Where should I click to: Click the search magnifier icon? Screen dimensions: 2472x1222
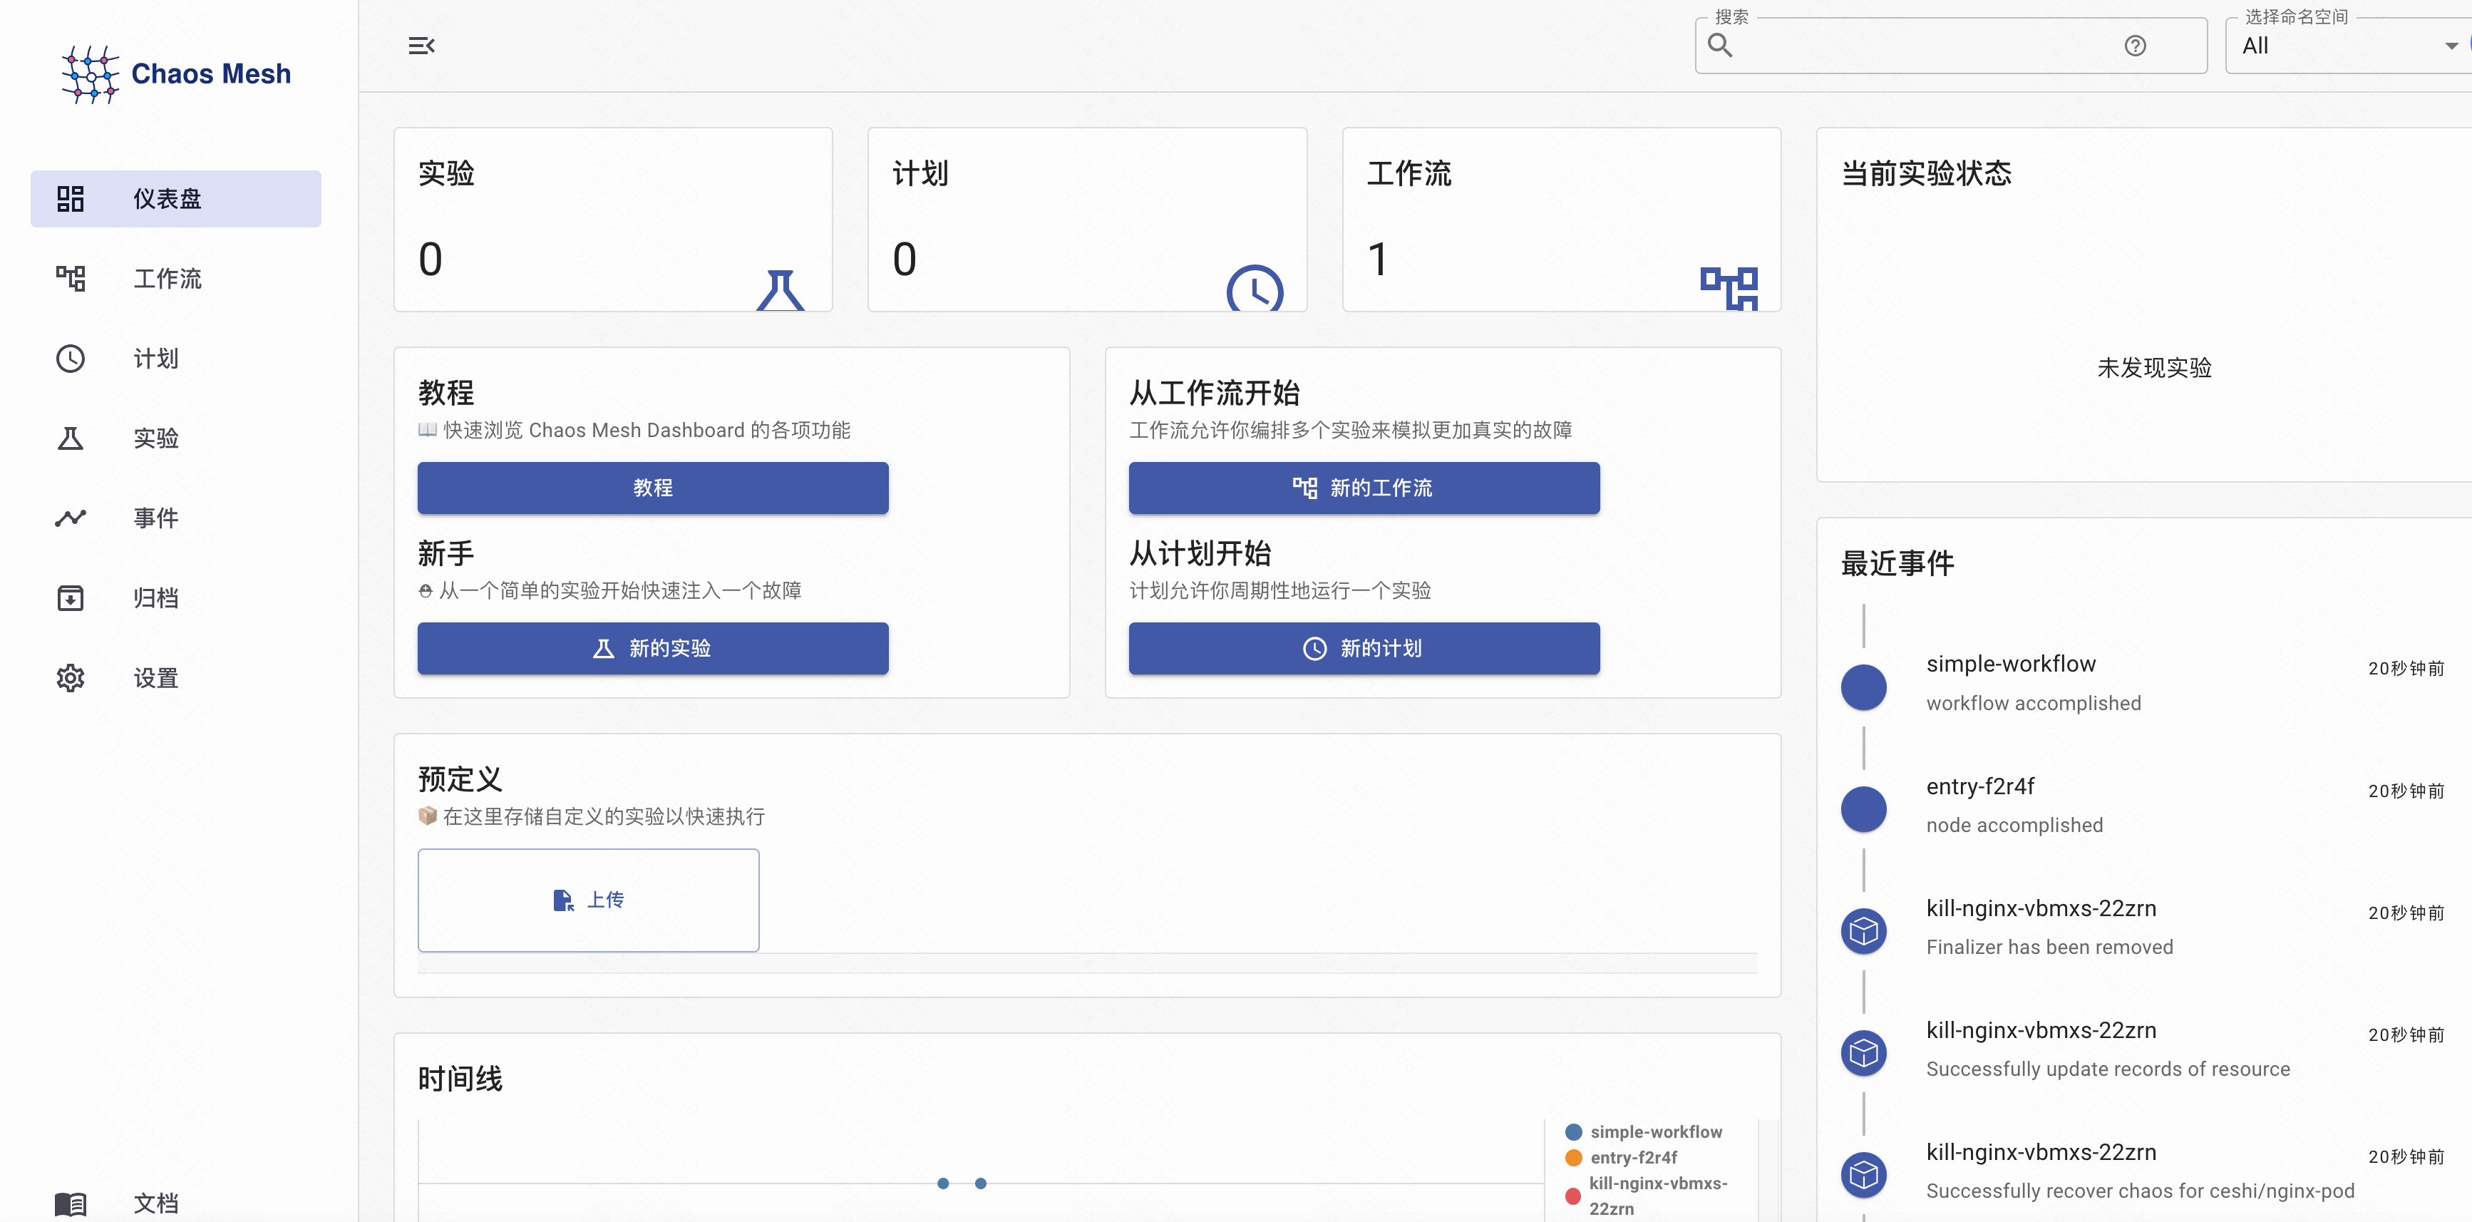click(x=1721, y=46)
